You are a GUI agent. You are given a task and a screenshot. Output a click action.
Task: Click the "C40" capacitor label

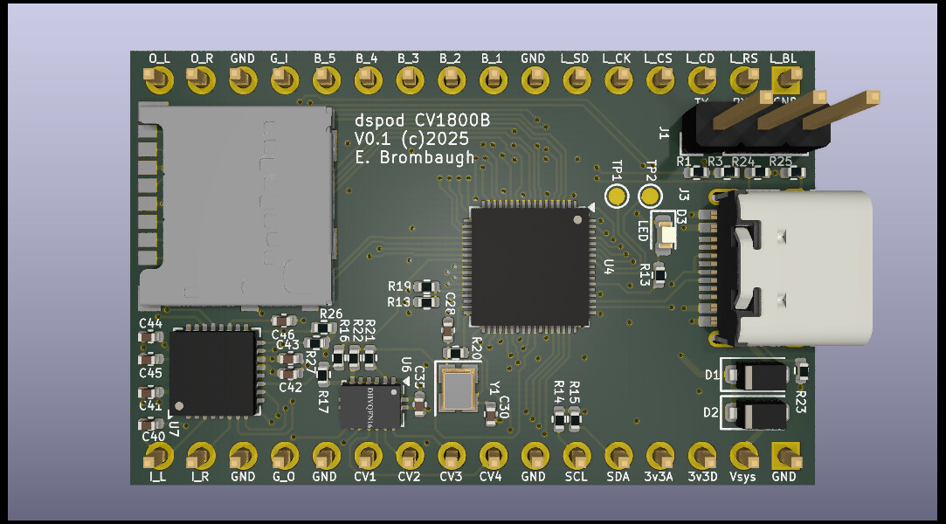tap(153, 436)
